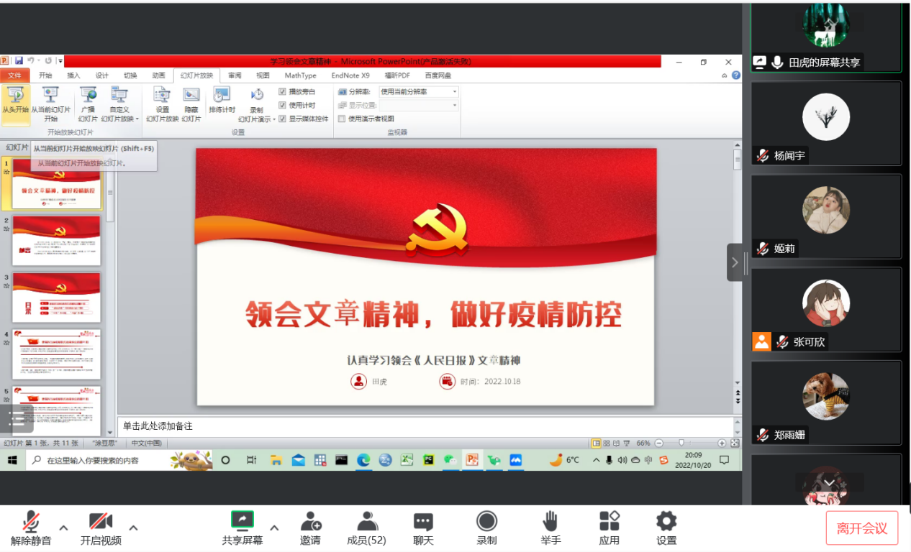Start recording with the Record icon
This screenshot has width=911, height=552.
click(487, 520)
